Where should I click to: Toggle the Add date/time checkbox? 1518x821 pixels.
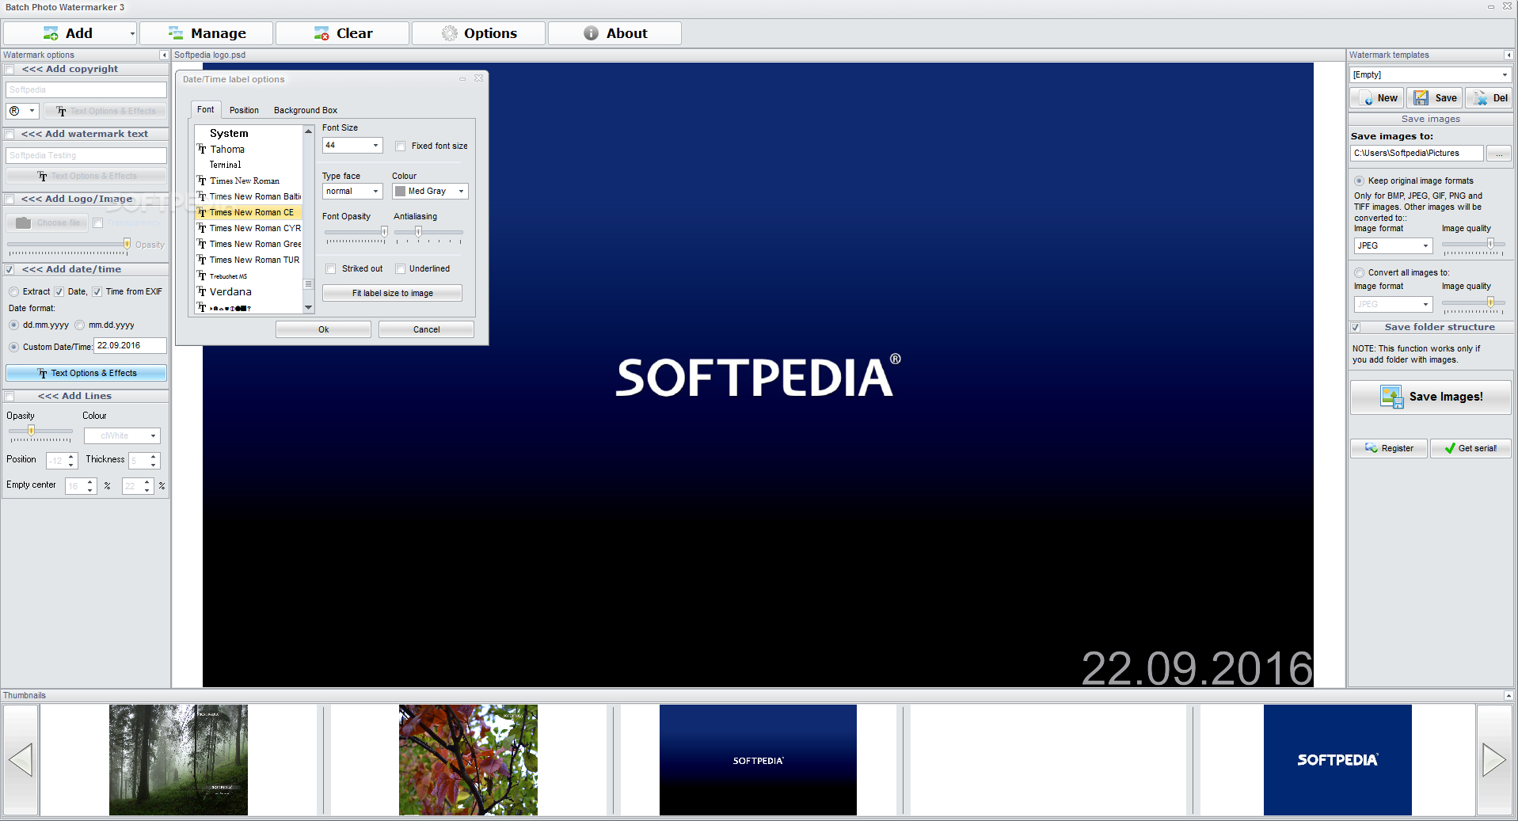coord(10,270)
